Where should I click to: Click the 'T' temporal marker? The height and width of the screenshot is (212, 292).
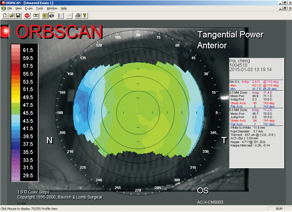(x=224, y=140)
